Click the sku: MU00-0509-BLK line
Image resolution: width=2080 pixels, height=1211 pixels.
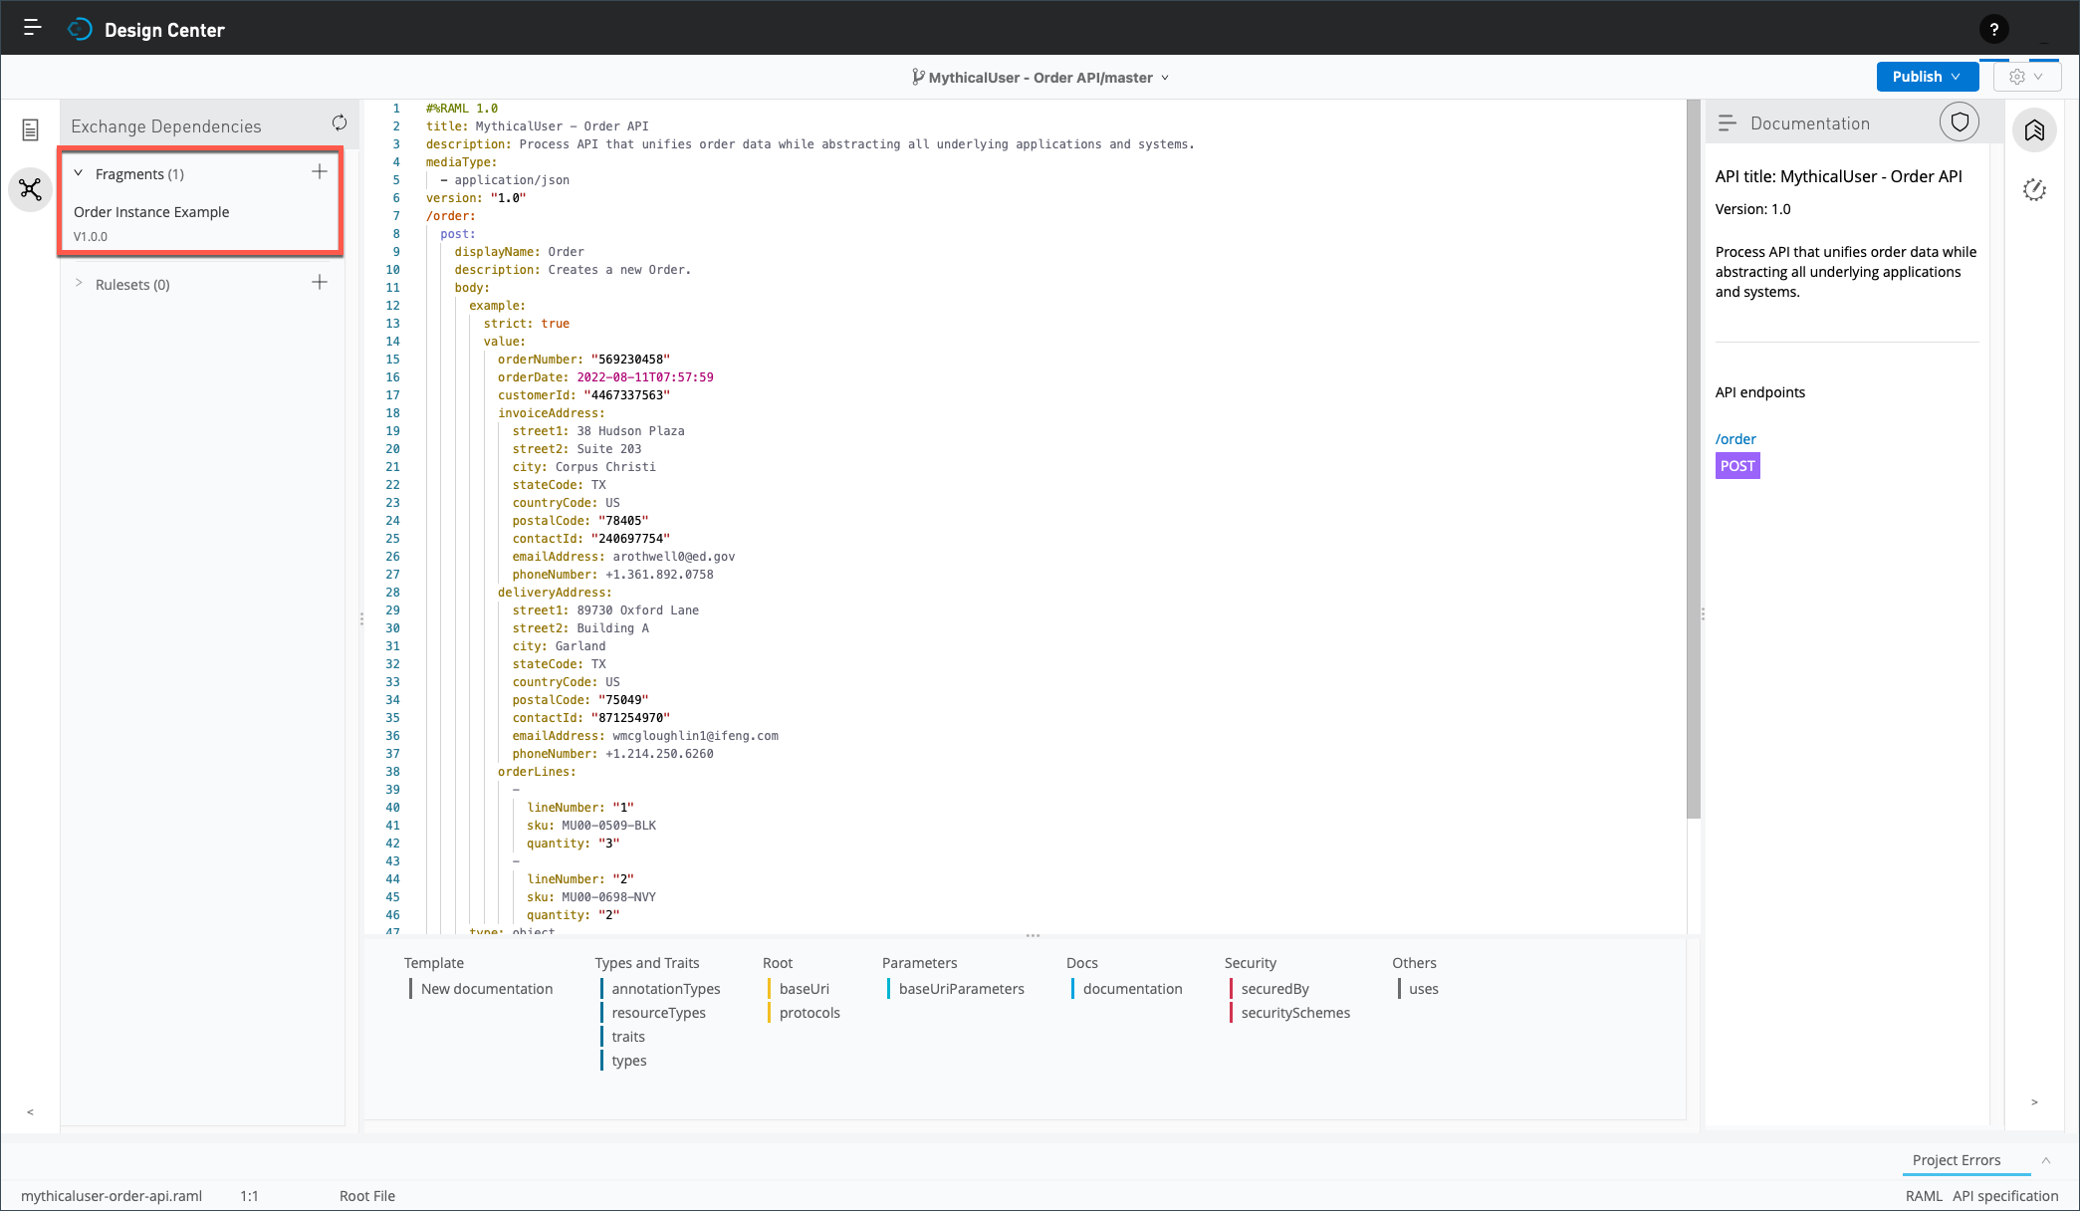point(591,826)
